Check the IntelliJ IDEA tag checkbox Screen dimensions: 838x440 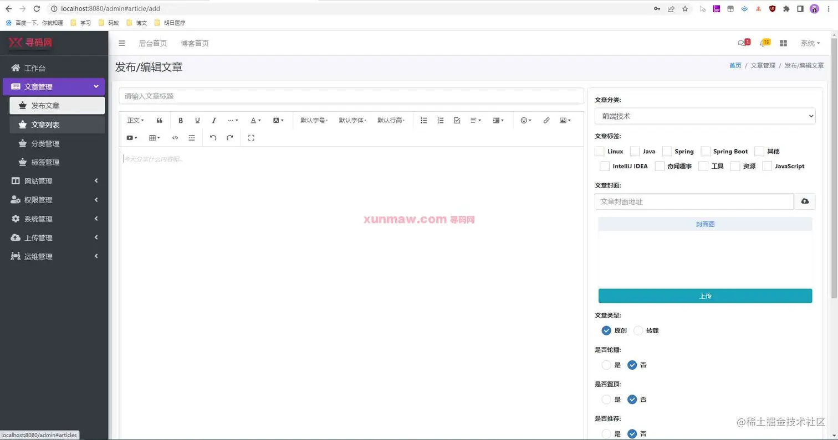pos(605,166)
